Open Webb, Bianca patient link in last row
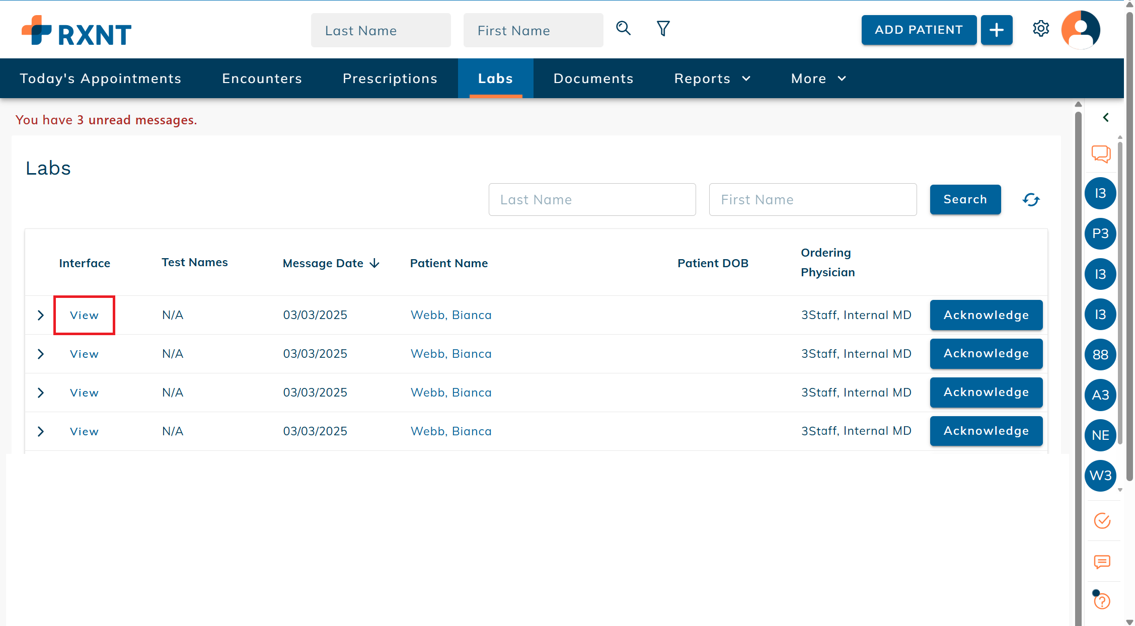 (451, 431)
